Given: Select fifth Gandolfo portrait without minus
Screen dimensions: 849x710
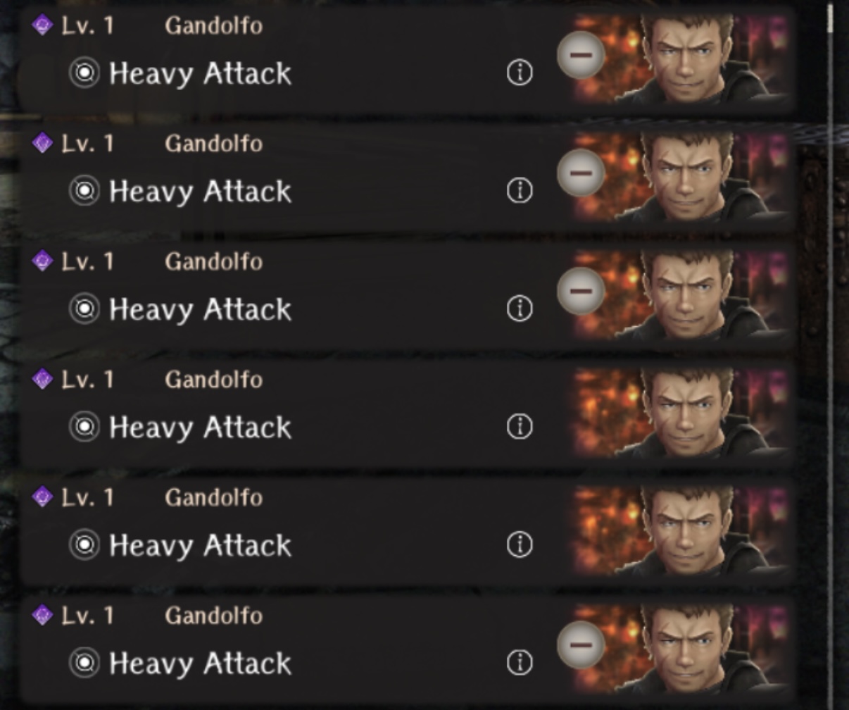Looking at the screenshot, I should [681, 531].
